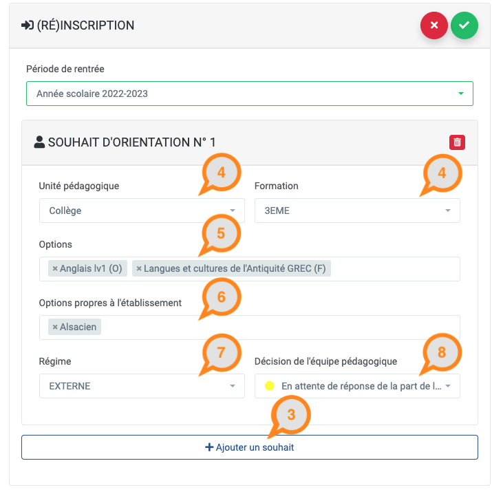Open the Régime EXTERNE dropdown
Image resolution: width=492 pixels, height=494 pixels.
142,386
